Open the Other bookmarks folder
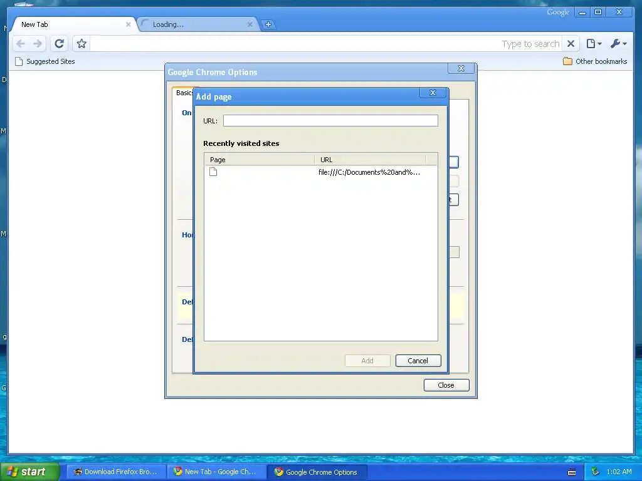Image resolution: width=642 pixels, height=481 pixels. pyautogui.click(x=595, y=61)
